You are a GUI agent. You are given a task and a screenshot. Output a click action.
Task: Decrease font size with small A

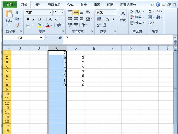pos(56,19)
